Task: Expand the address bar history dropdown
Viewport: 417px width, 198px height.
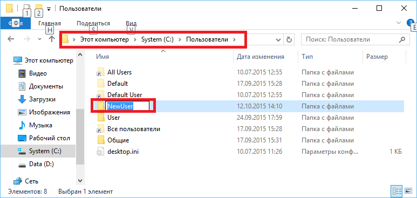Action: click(278, 40)
